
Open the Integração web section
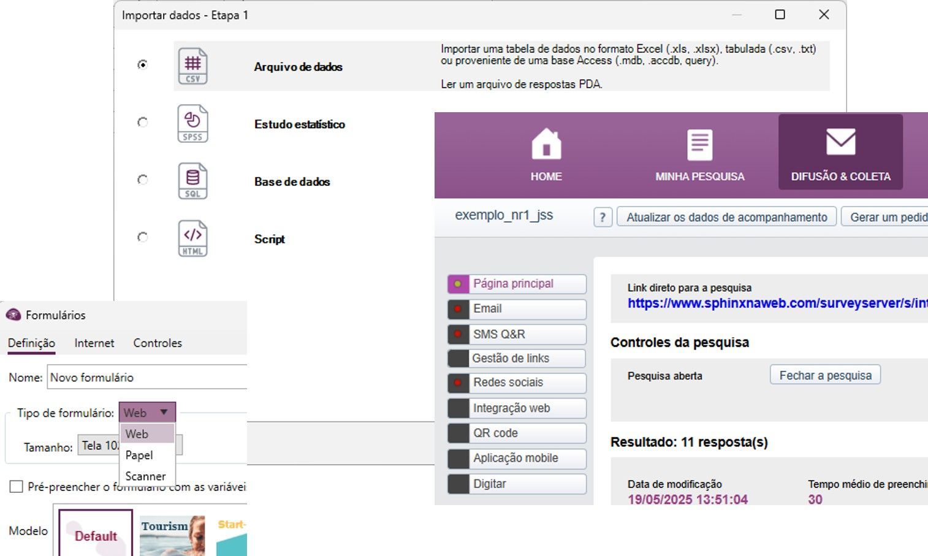coord(517,408)
